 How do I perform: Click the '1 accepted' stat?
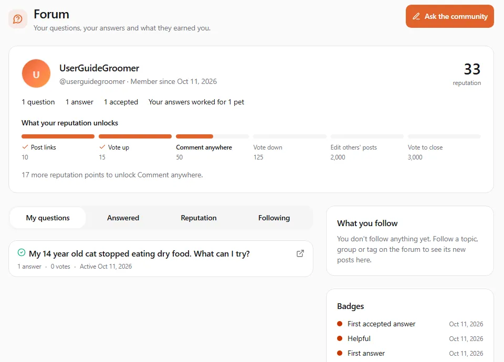pyautogui.click(x=121, y=102)
